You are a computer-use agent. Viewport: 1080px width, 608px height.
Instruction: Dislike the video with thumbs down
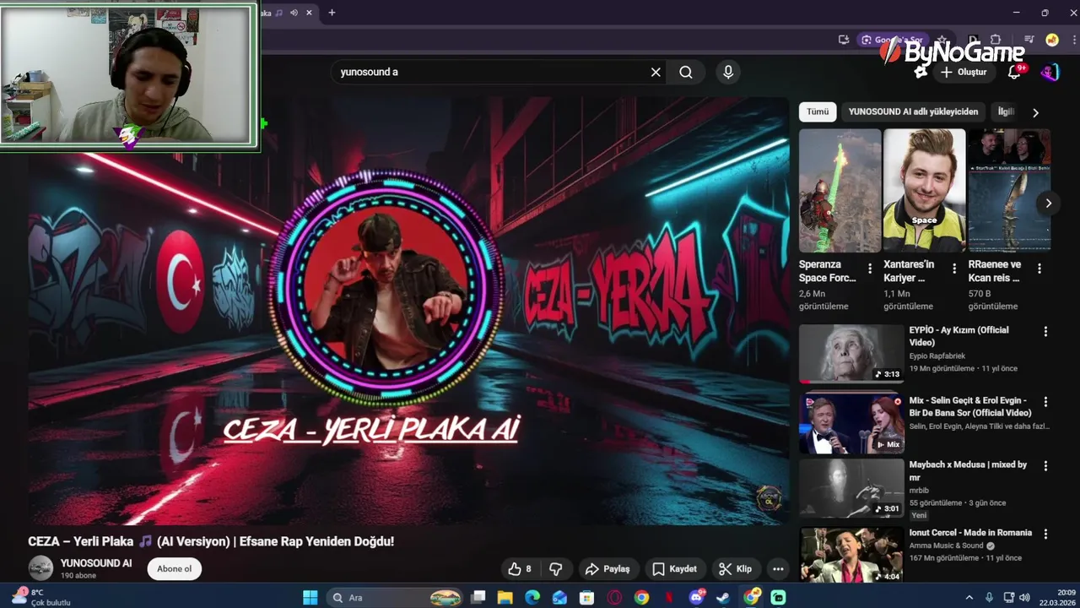[556, 569]
